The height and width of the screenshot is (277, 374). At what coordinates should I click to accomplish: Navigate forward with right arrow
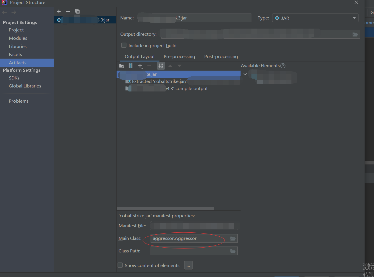pyautogui.click(x=14, y=12)
